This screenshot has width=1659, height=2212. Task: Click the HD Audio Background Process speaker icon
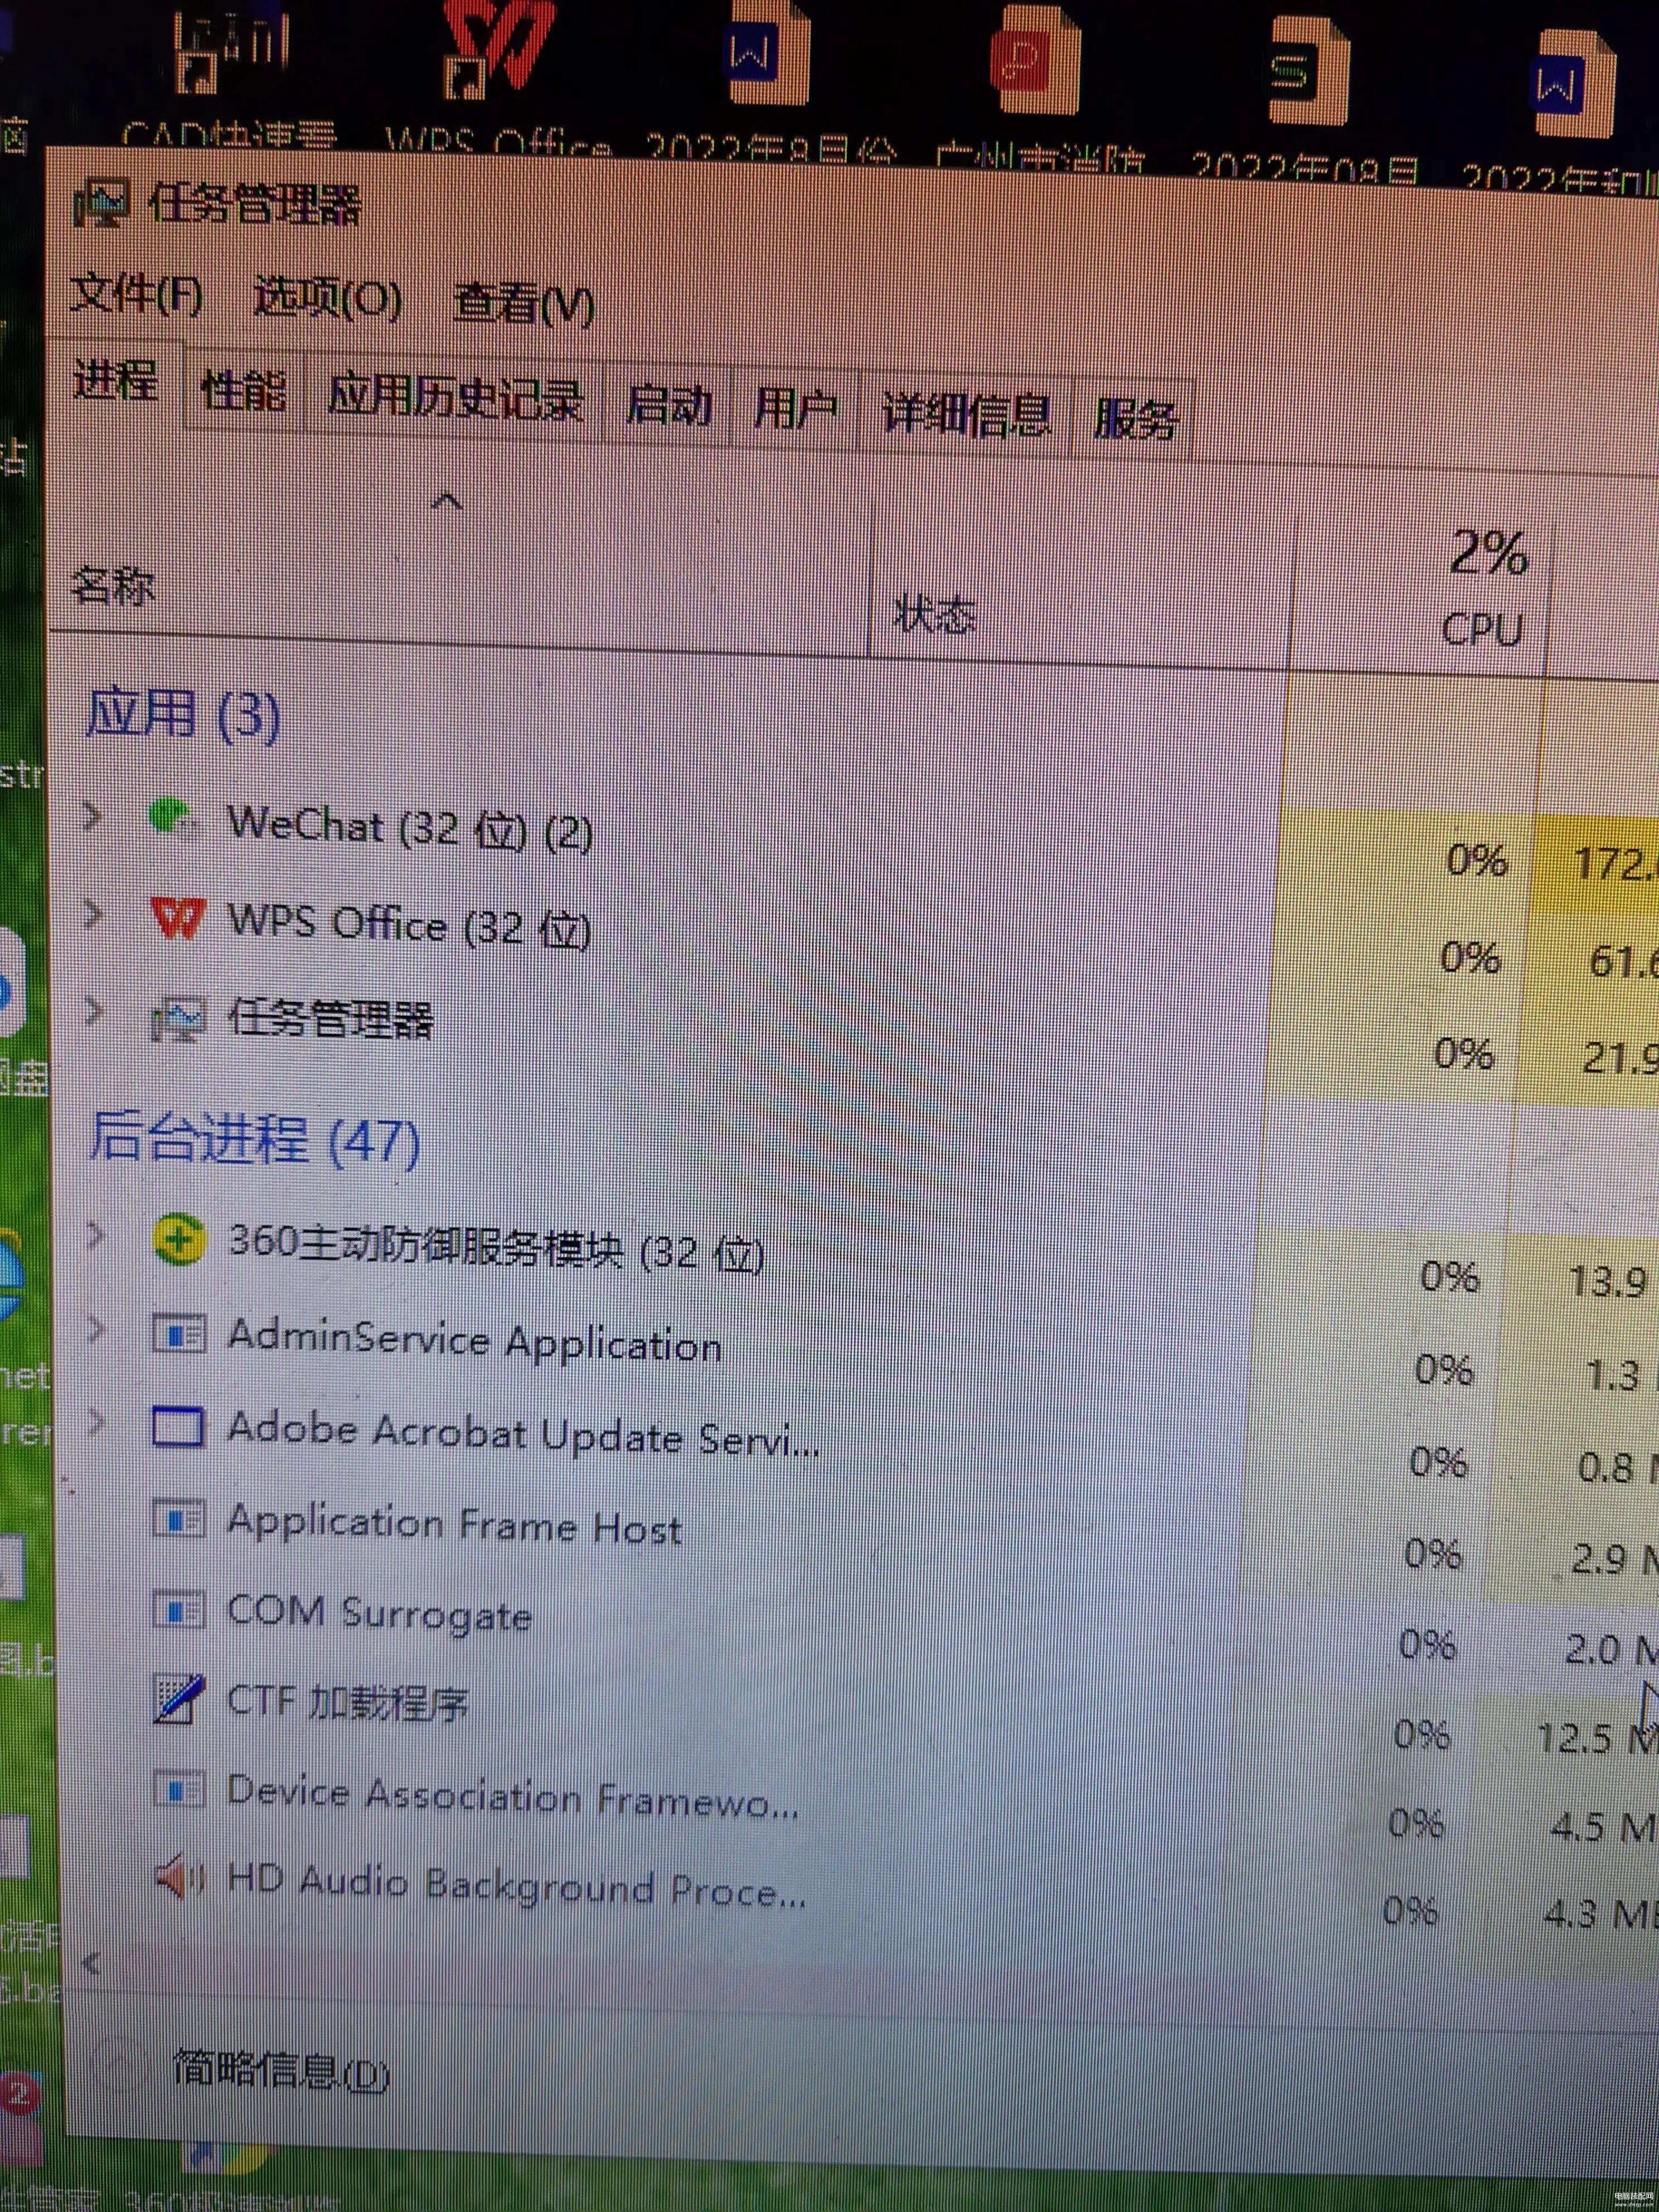[181, 1877]
